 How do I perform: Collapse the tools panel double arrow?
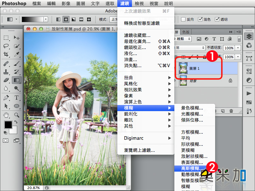coord(3,27)
